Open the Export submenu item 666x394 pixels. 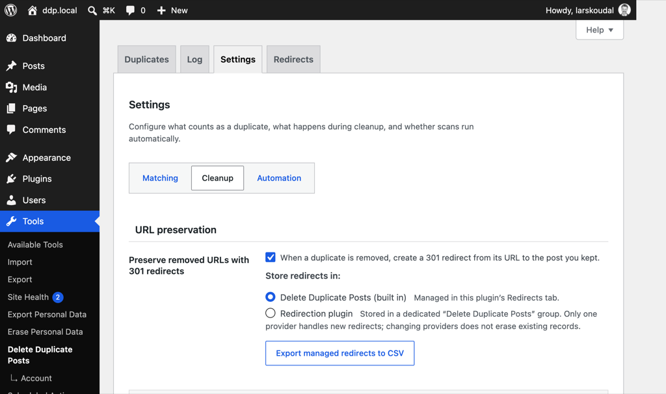click(x=20, y=280)
